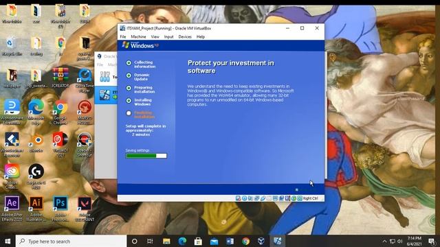Select the Adobe After Effects 2020 icon
This screenshot has width=440, height=247.
pyautogui.click(x=12, y=209)
